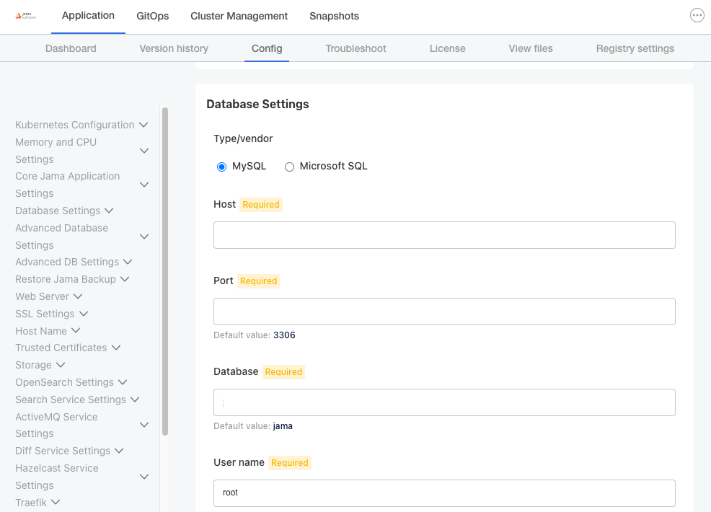Click the default port value 3306
The width and height of the screenshot is (711, 512).
pos(284,335)
